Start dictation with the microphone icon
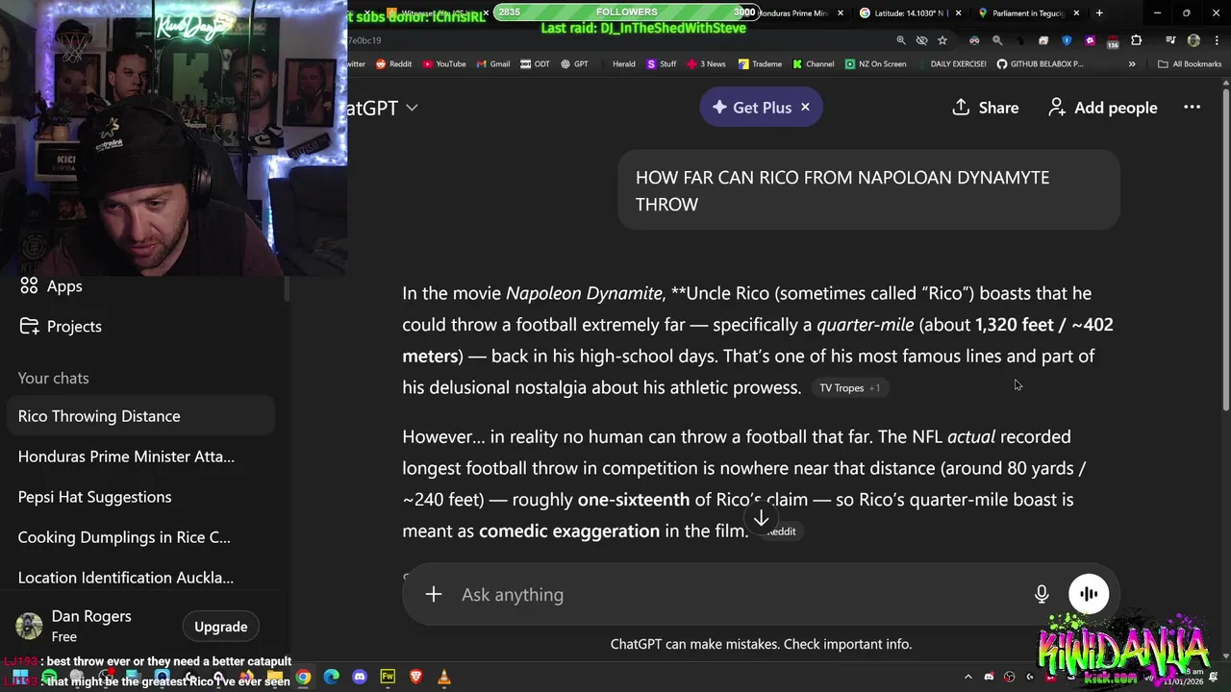 pos(1042,595)
